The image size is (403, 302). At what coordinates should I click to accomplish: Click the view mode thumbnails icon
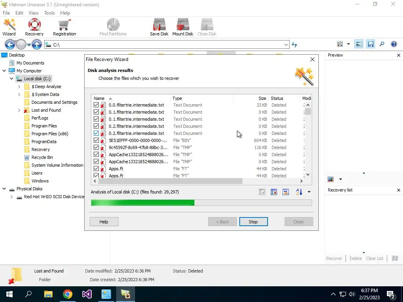(x=340, y=44)
